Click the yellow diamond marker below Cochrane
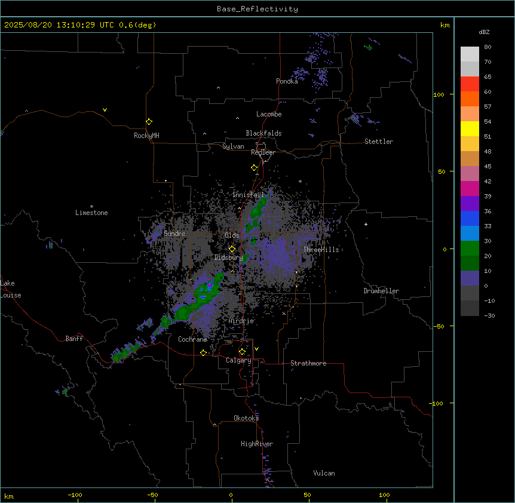The width and height of the screenshot is (515, 503). [203, 352]
